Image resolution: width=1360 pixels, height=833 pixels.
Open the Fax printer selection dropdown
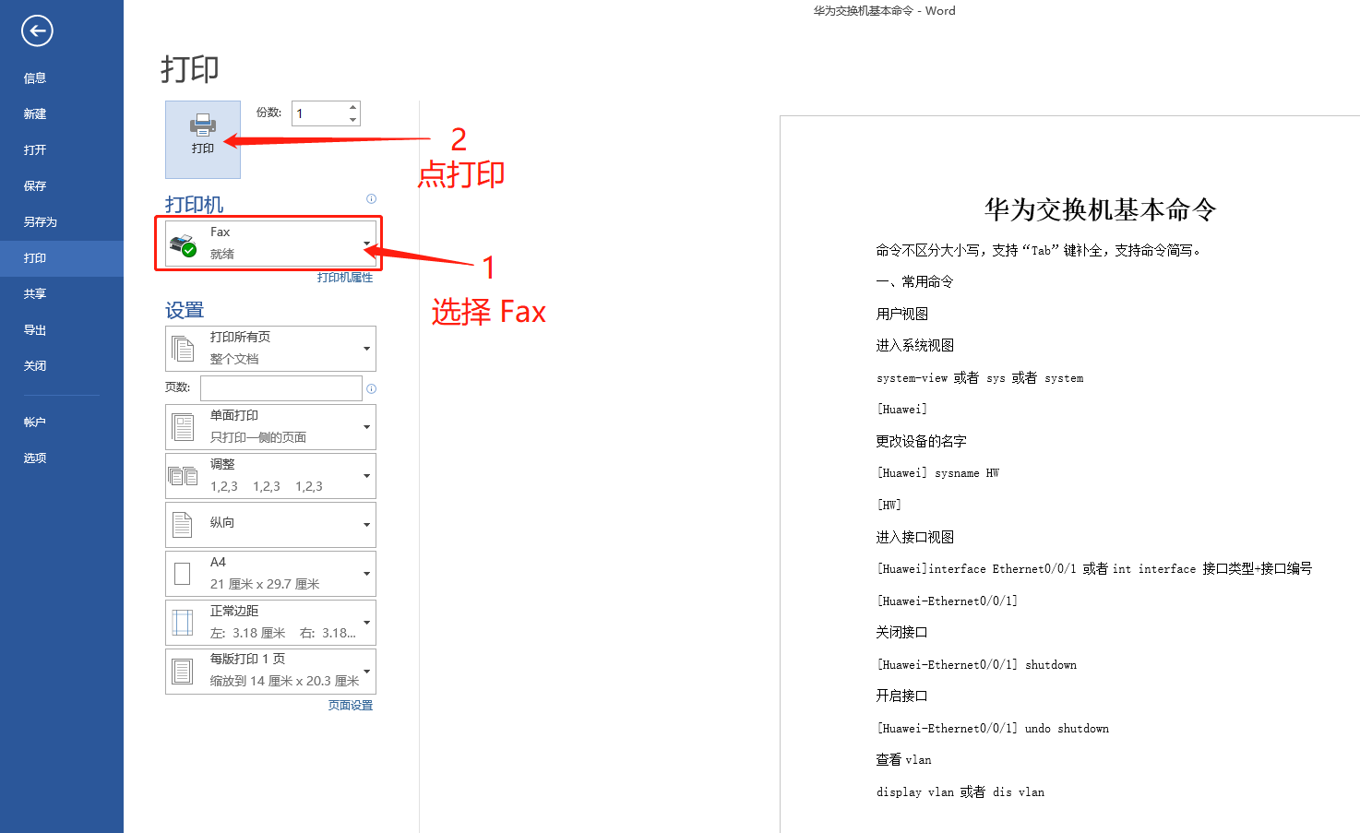[365, 243]
